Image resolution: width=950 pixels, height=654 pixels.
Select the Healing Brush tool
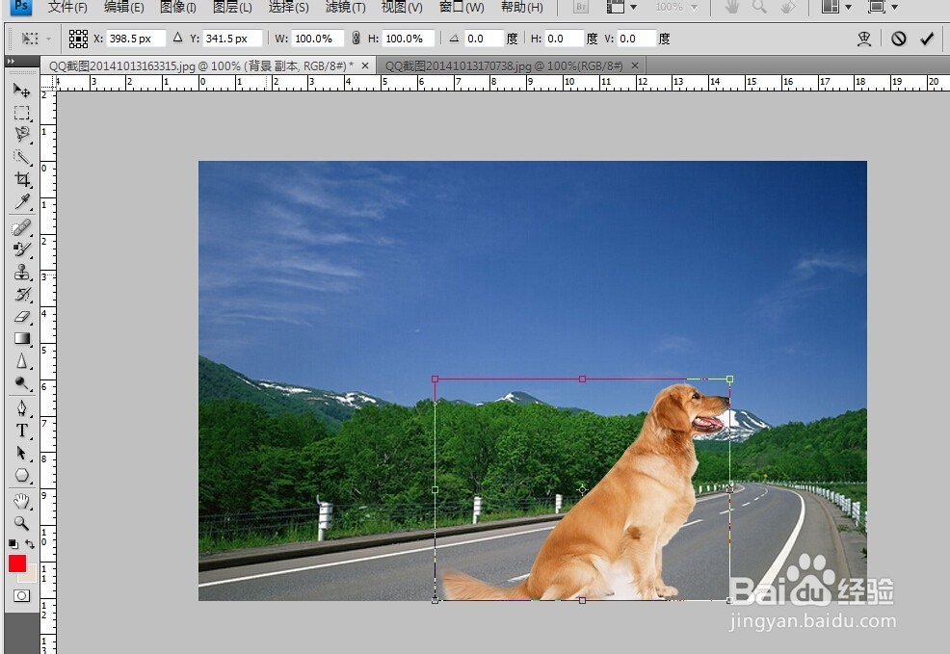(x=22, y=227)
